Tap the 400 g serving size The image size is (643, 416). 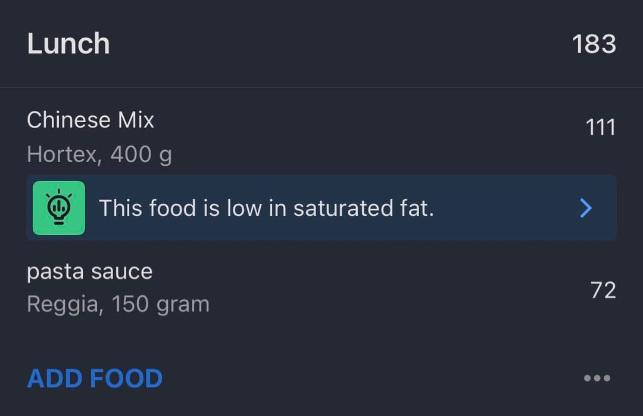[x=141, y=155]
